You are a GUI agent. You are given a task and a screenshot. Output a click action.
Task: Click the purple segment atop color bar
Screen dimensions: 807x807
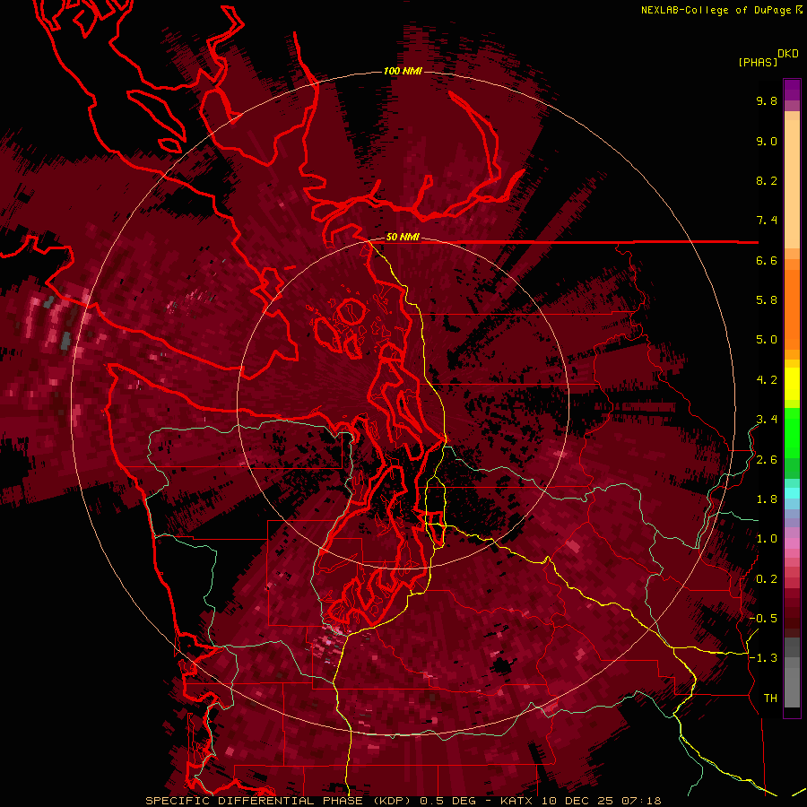(x=792, y=90)
